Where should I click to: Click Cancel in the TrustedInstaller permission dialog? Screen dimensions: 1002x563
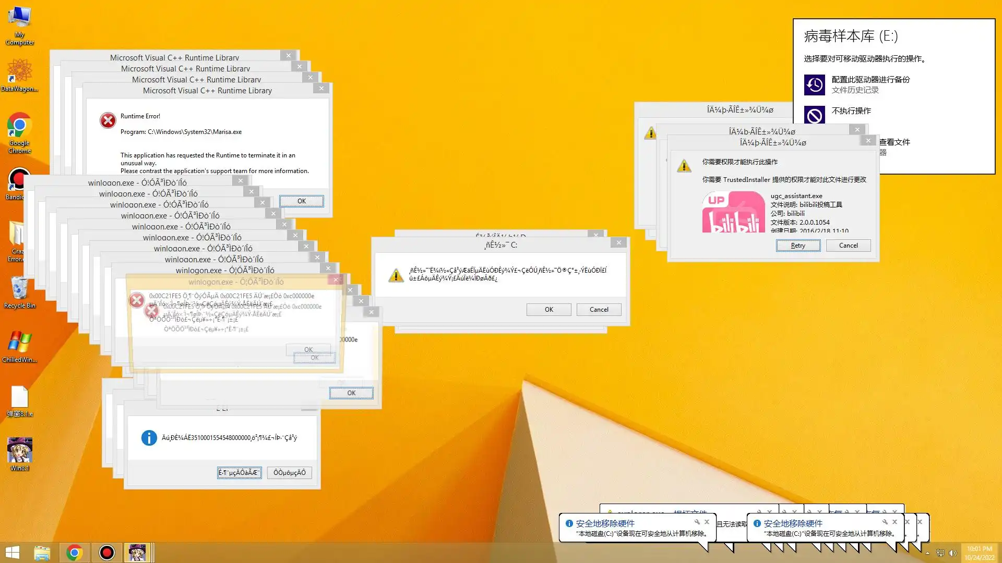click(848, 246)
